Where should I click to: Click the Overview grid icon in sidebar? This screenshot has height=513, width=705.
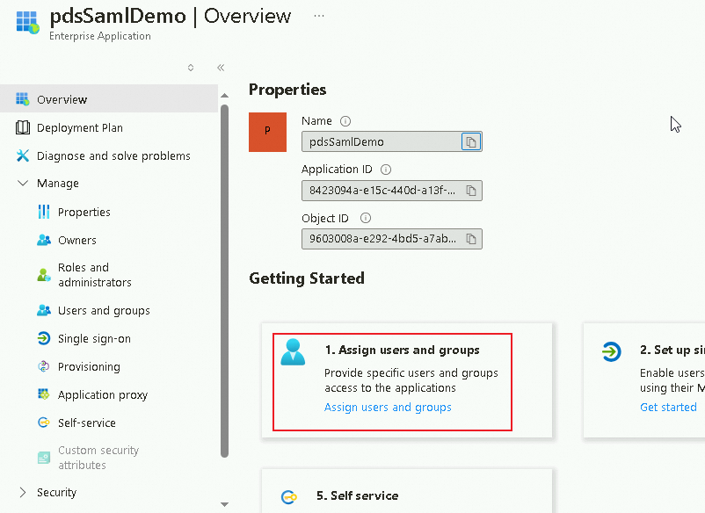(23, 99)
